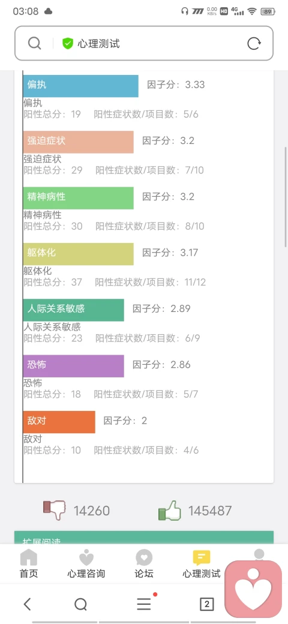
Task: Go to the 论坛 forum tab
Action: [144, 563]
